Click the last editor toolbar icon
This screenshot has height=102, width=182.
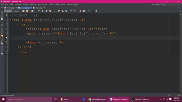coord(96,11)
